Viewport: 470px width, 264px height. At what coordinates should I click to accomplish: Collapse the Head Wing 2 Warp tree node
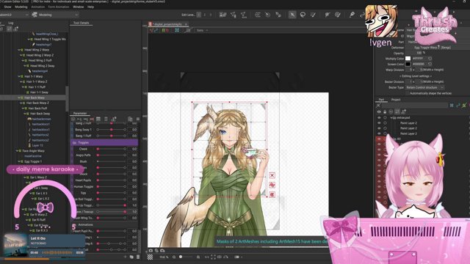(x=19, y=50)
